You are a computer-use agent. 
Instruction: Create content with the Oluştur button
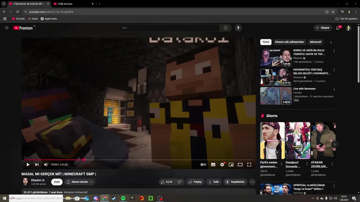tap(322, 28)
